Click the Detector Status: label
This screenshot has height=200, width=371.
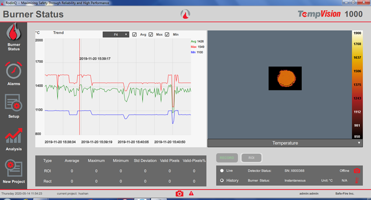click(259, 171)
